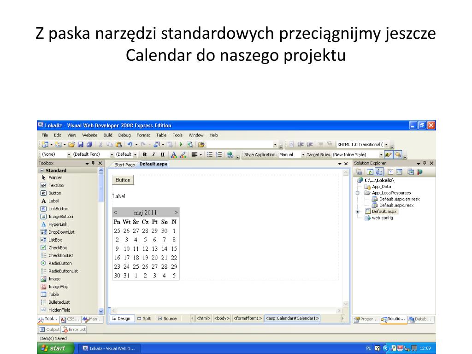Start debugging with the green play icon
This screenshot has width=472, height=354.
[181, 144]
